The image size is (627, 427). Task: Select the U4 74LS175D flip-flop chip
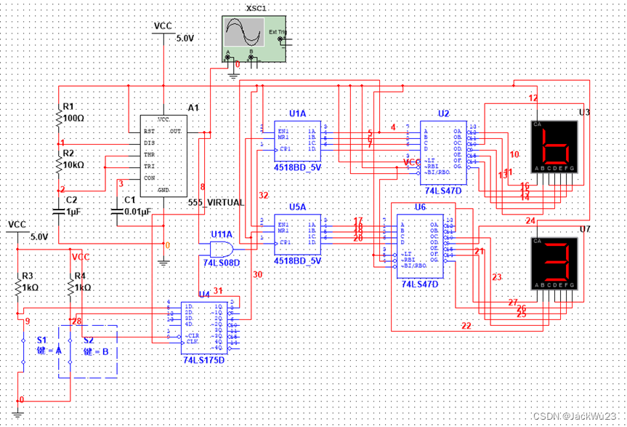(204, 328)
